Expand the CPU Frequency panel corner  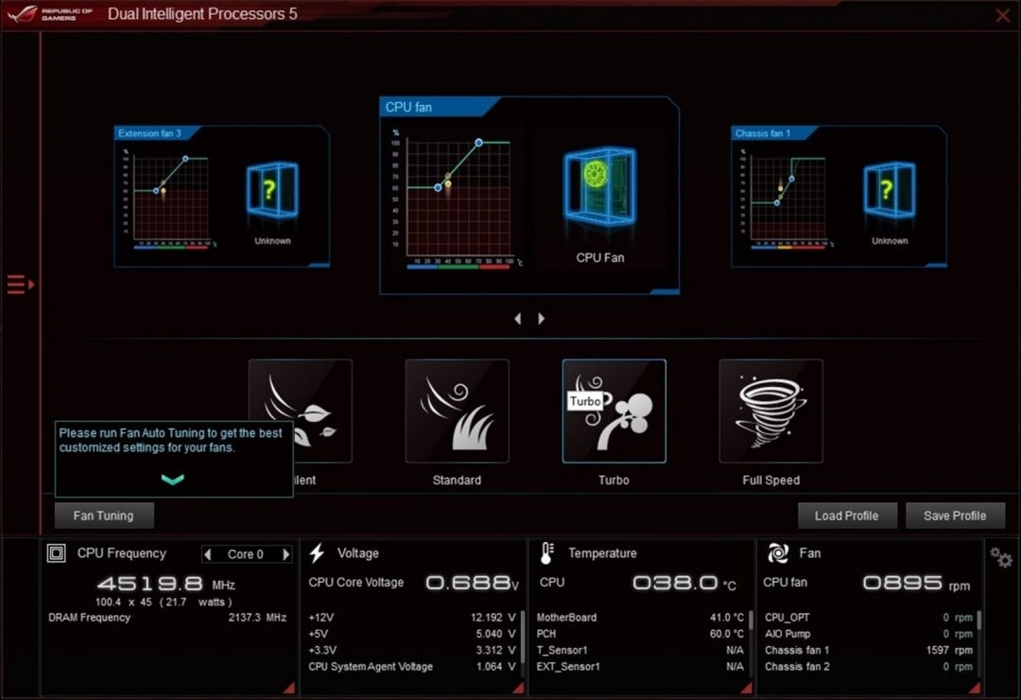[x=289, y=688]
